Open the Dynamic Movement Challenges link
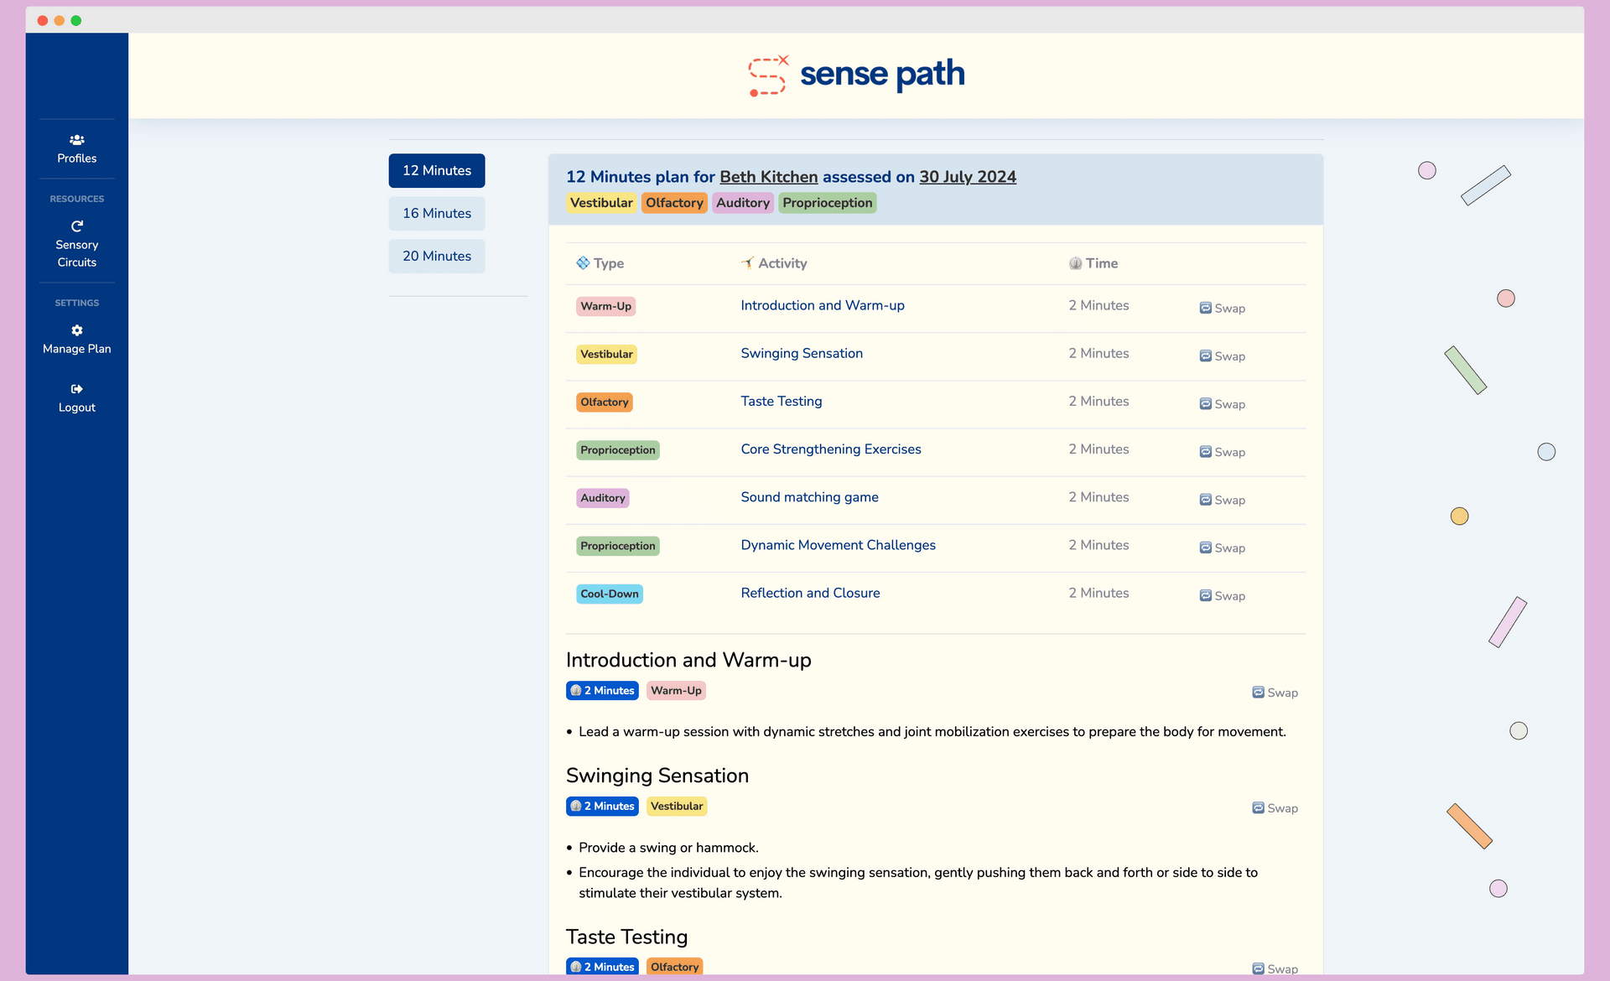Screen dimensions: 1610x981 point(837,545)
